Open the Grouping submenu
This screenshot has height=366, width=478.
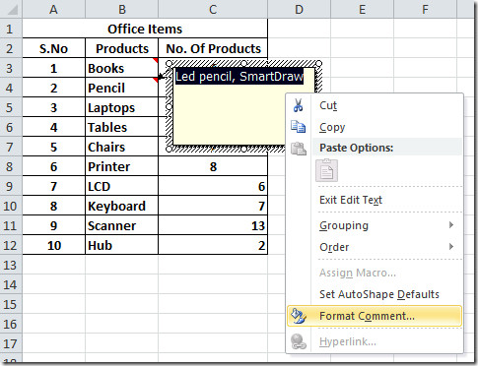(x=375, y=225)
